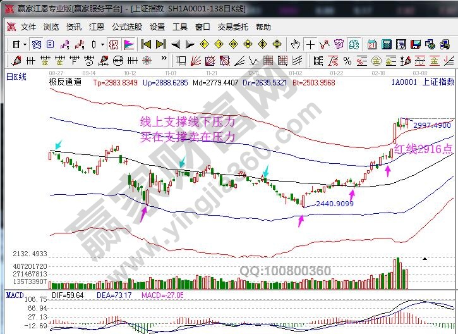This screenshot has height=334, width=458.
Task: Open the calculator tool icon
Action: click(385, 44)
